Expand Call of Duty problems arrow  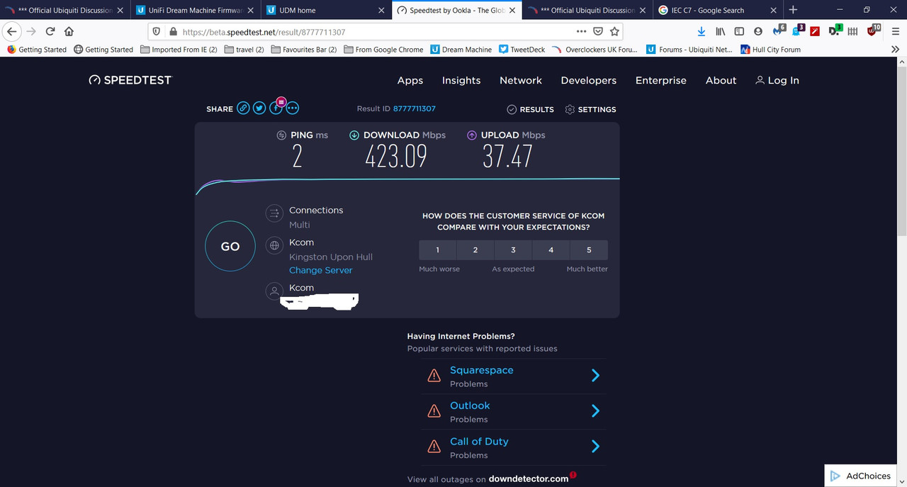point(595,447)
